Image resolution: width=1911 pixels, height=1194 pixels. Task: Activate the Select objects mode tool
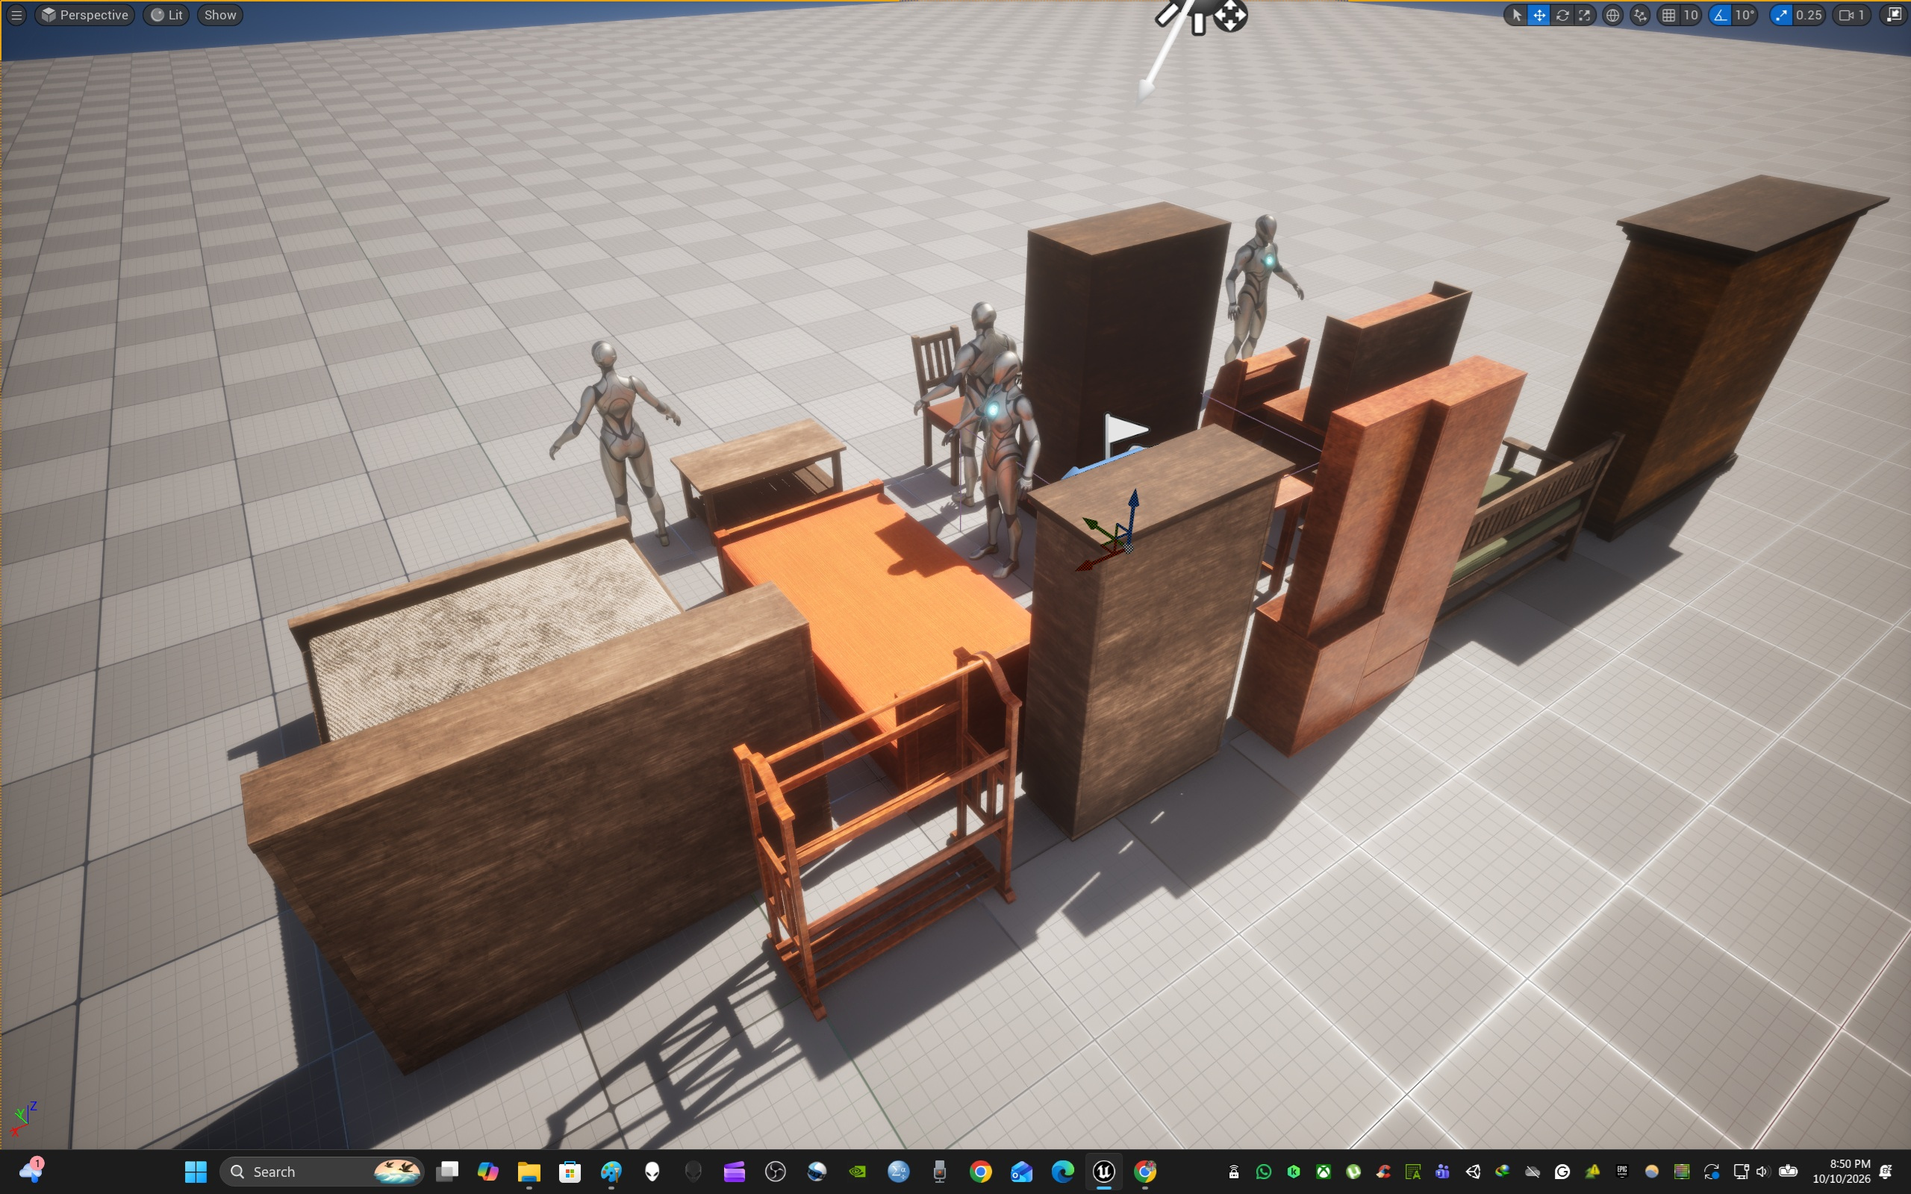pyautogui.click(x=1516, y=15)
